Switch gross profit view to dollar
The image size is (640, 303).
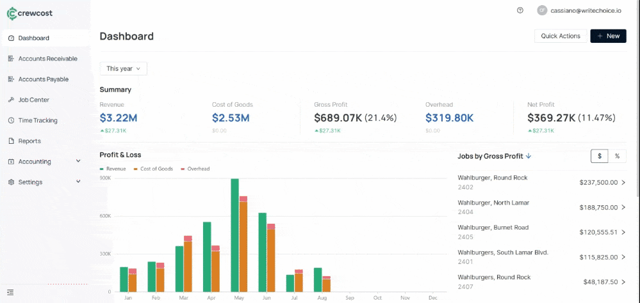[599, 156]
